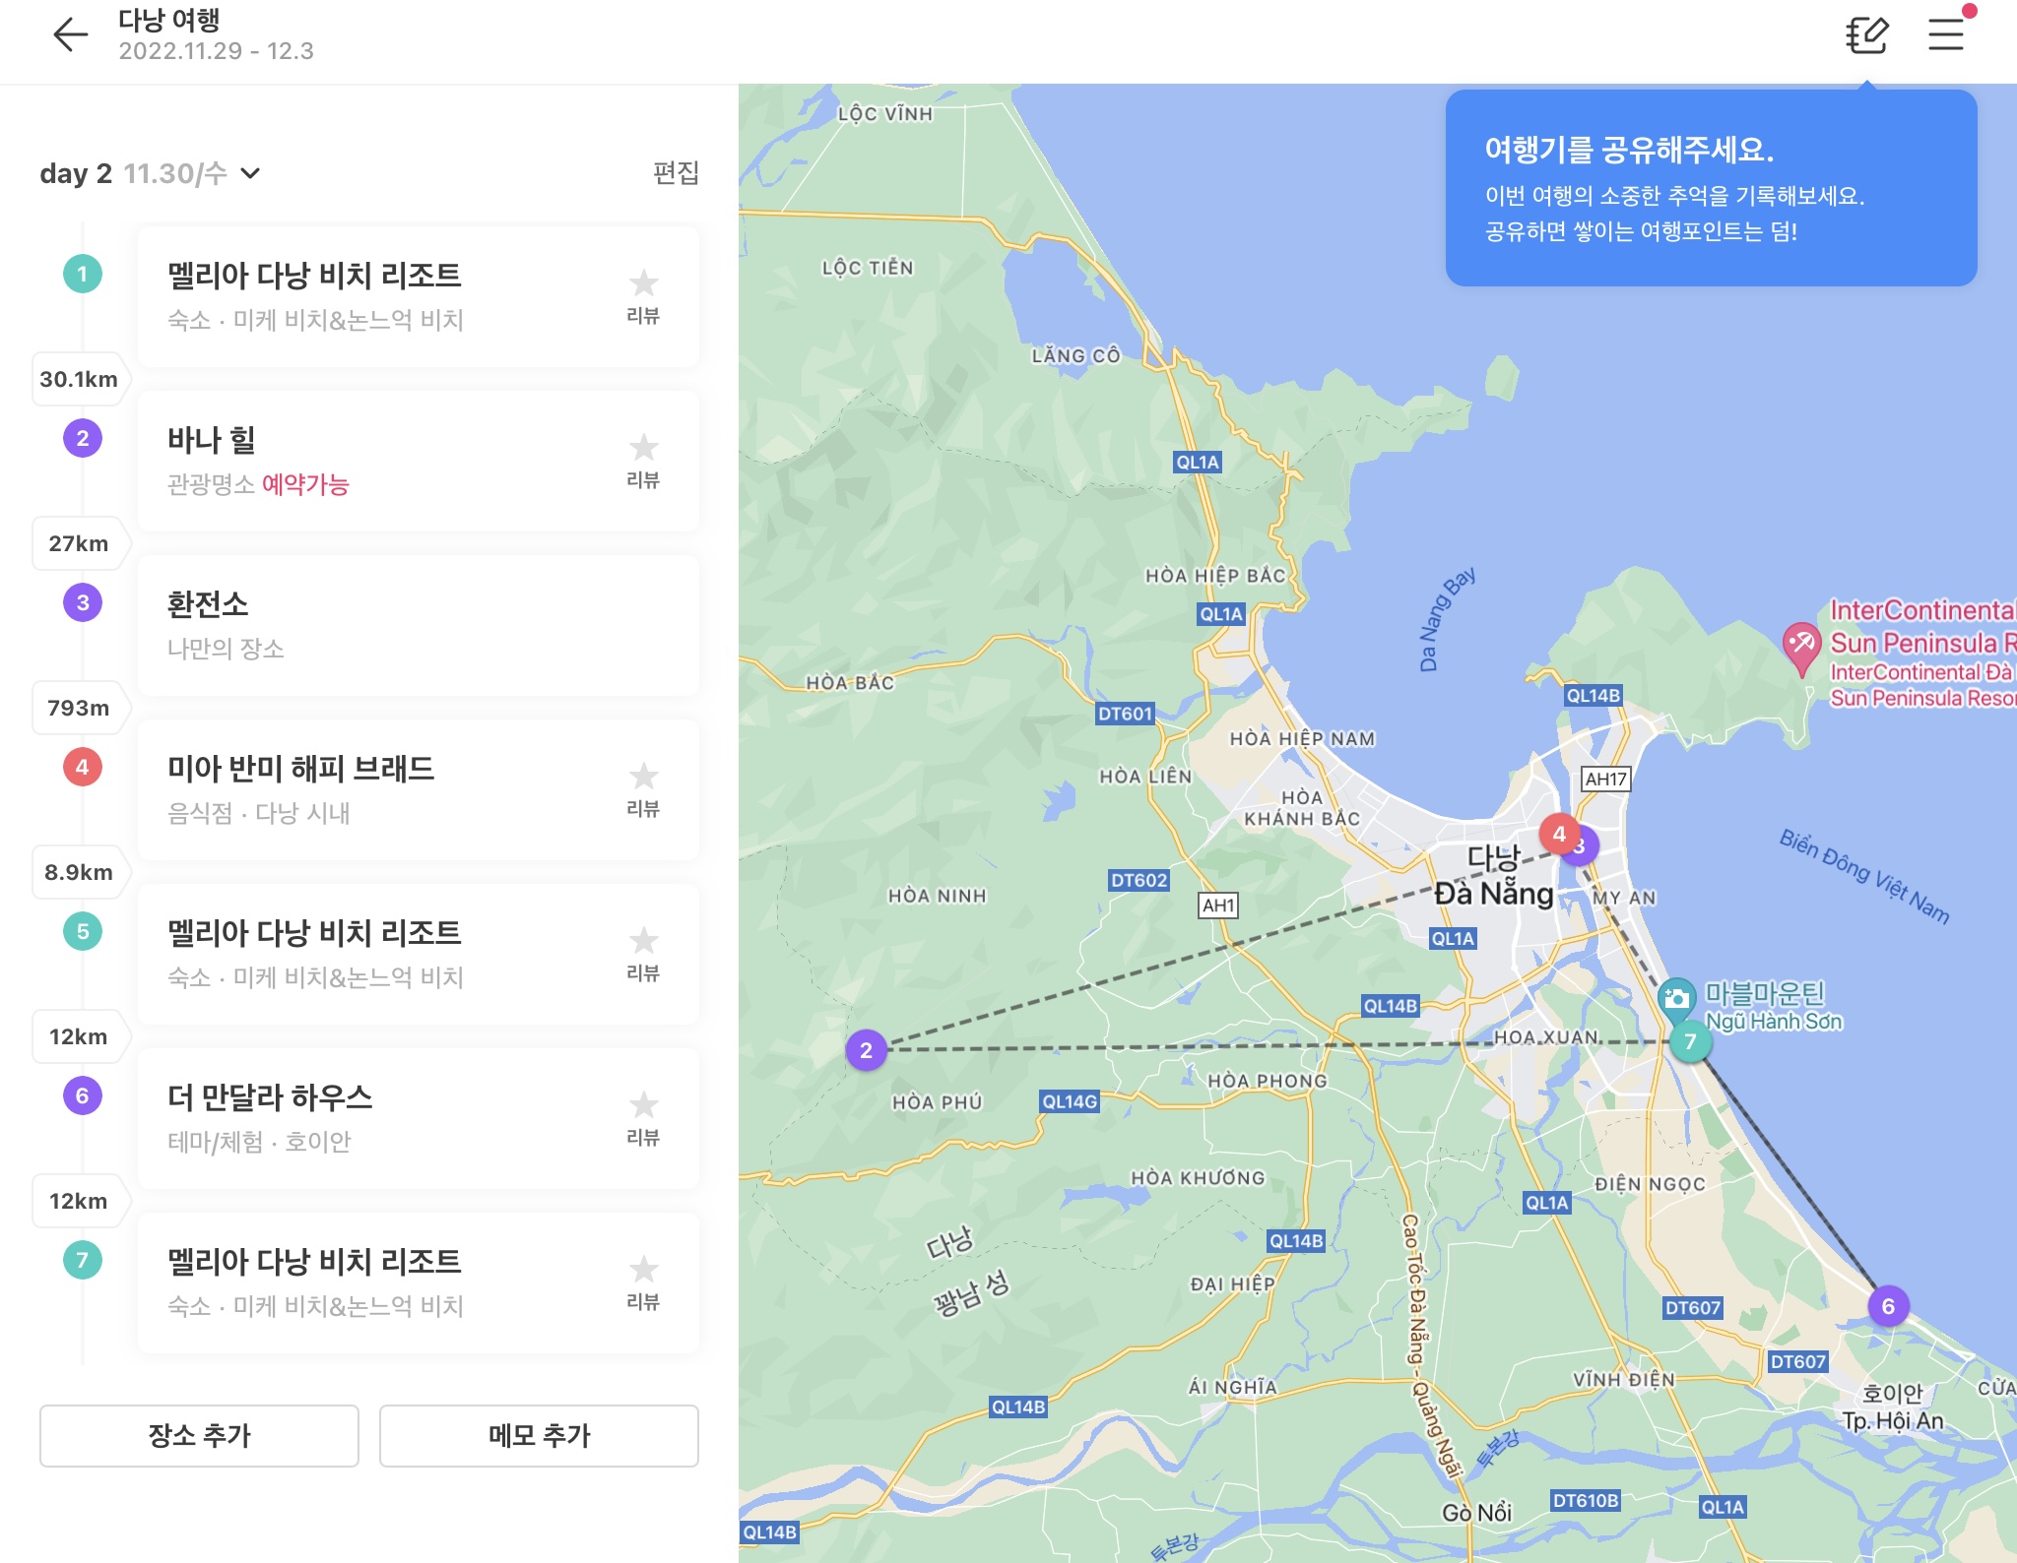Click the 마블마운틴 camera map icon
Image resolution: width=2017 pixels, height=1563 pixels.
(x=1676, y=998)
